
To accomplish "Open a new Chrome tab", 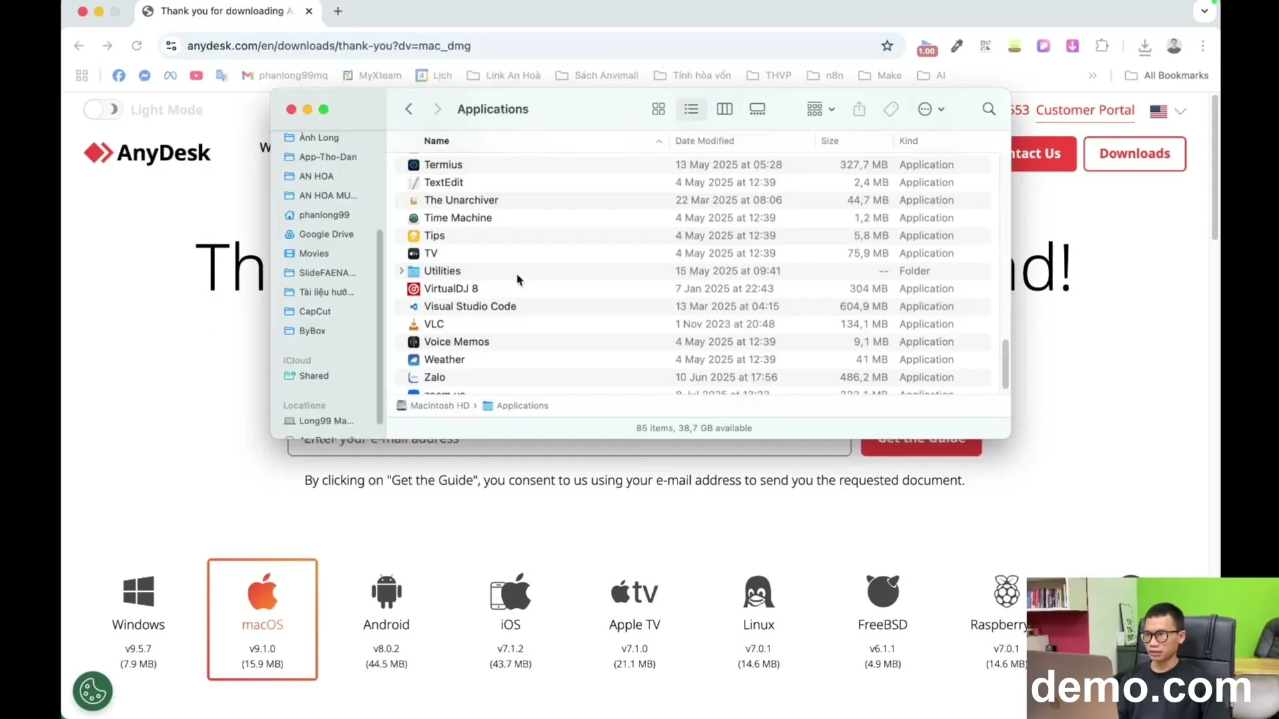I will point(338,11).
